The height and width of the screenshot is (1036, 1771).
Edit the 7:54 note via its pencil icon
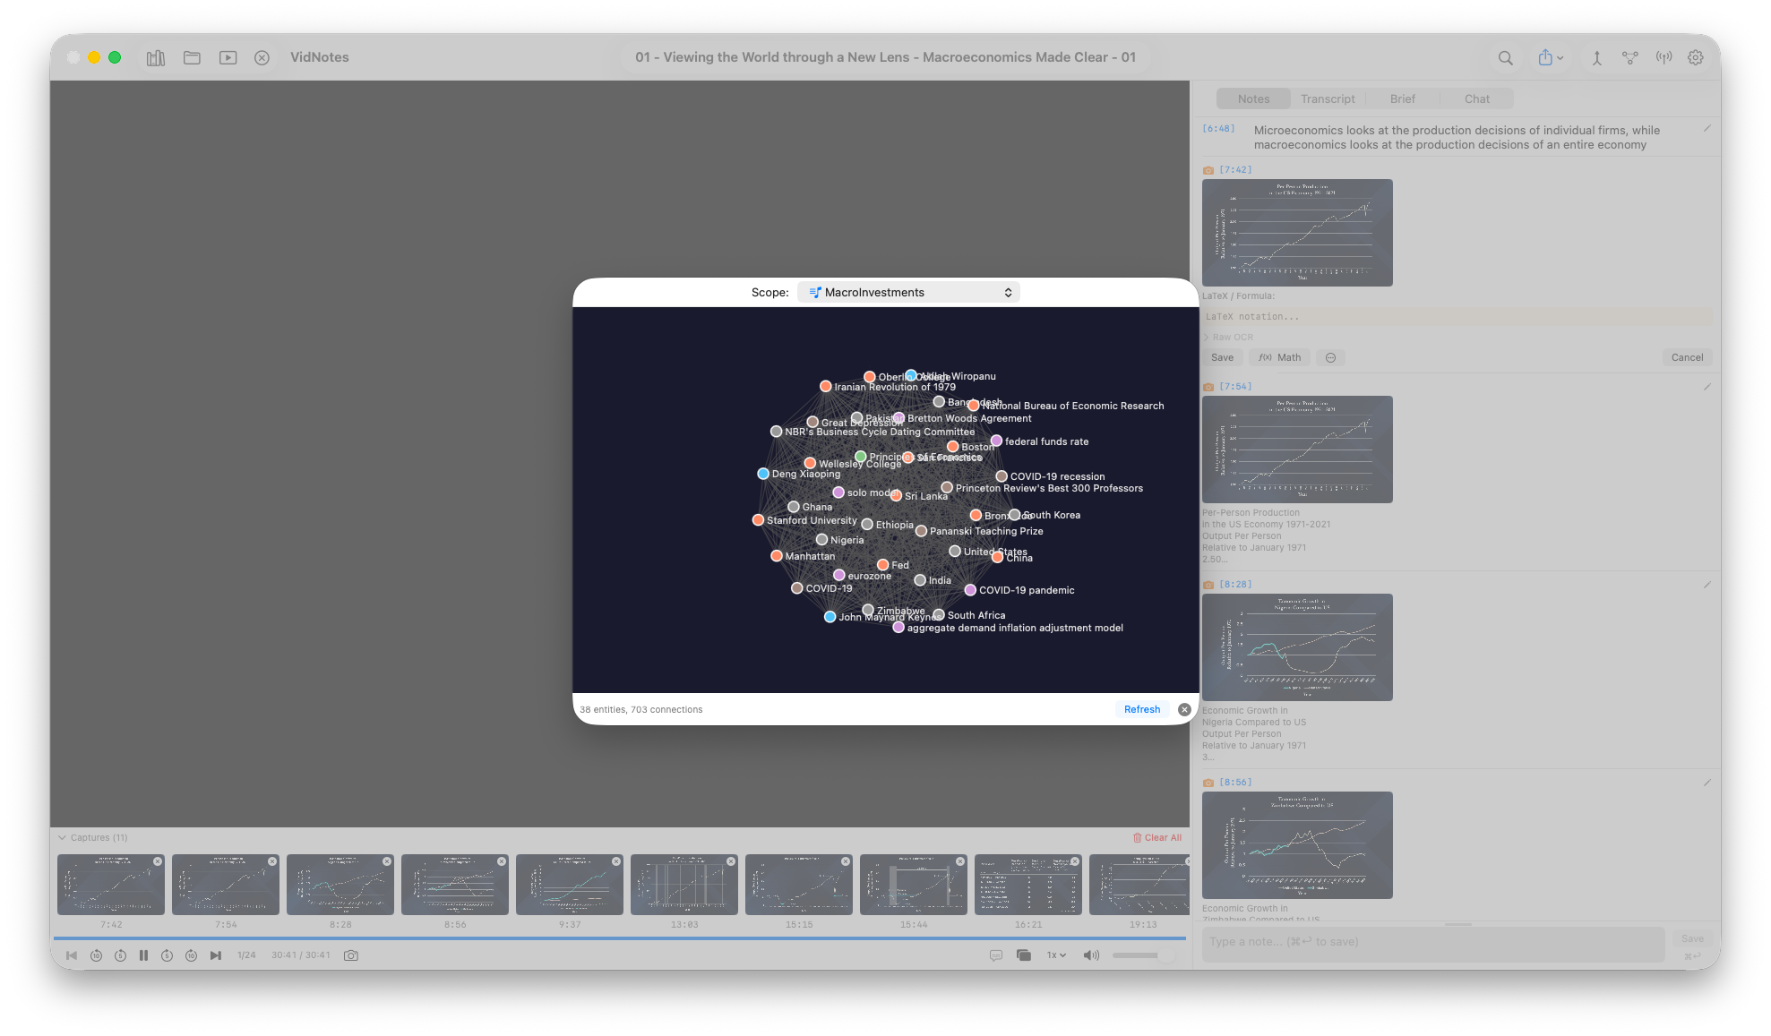click(x=1707, y=387)
